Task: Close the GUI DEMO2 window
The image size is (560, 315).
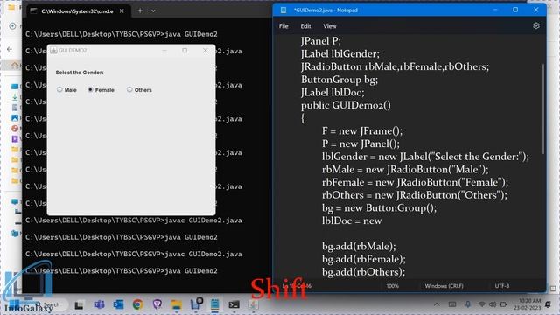Action: [206, 51]
